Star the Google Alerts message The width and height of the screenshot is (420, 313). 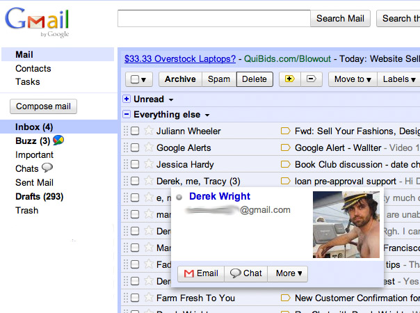click(149, 147)
